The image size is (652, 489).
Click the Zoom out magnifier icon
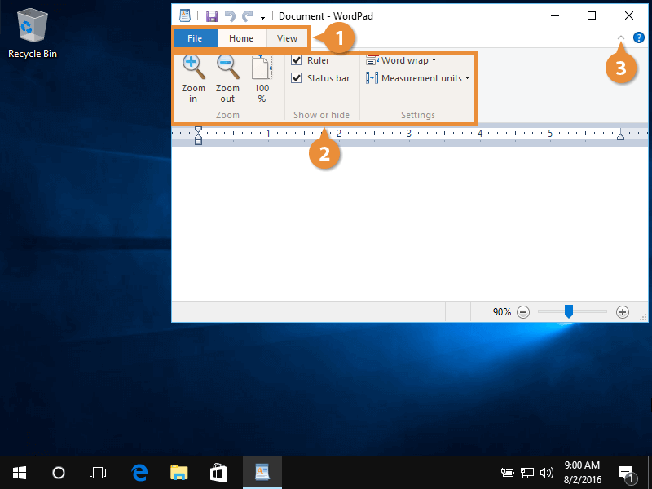pos(227,67)
